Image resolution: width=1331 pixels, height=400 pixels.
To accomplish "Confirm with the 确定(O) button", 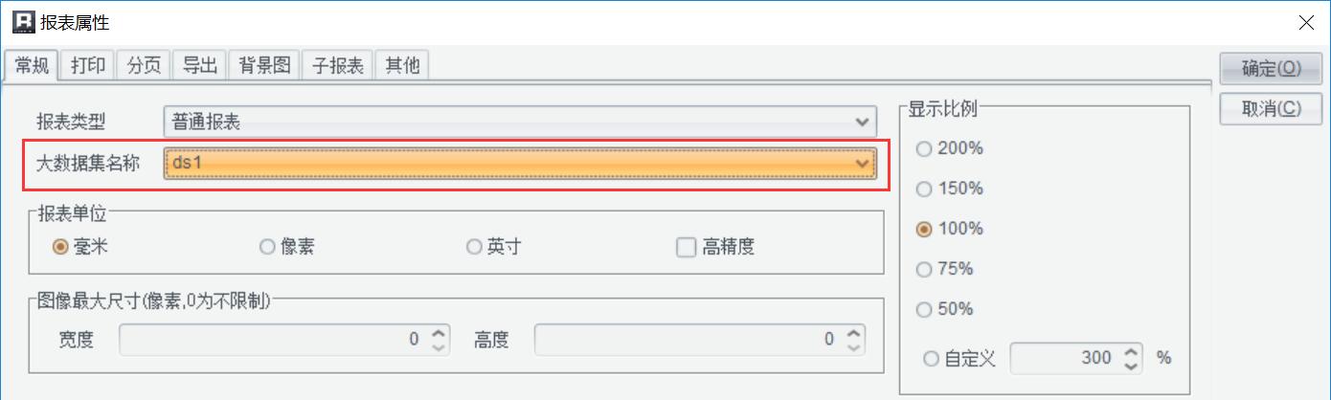I will pyautogui.click(x=1271, y=68).
